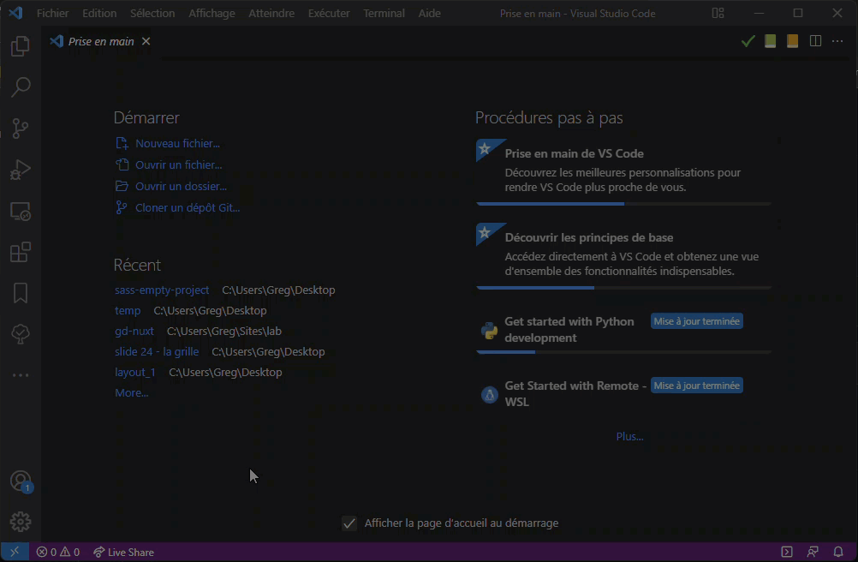Open more editor actions menu
Image resolution: width=858 pixels, height=562 pixels.
coord(837,41)
